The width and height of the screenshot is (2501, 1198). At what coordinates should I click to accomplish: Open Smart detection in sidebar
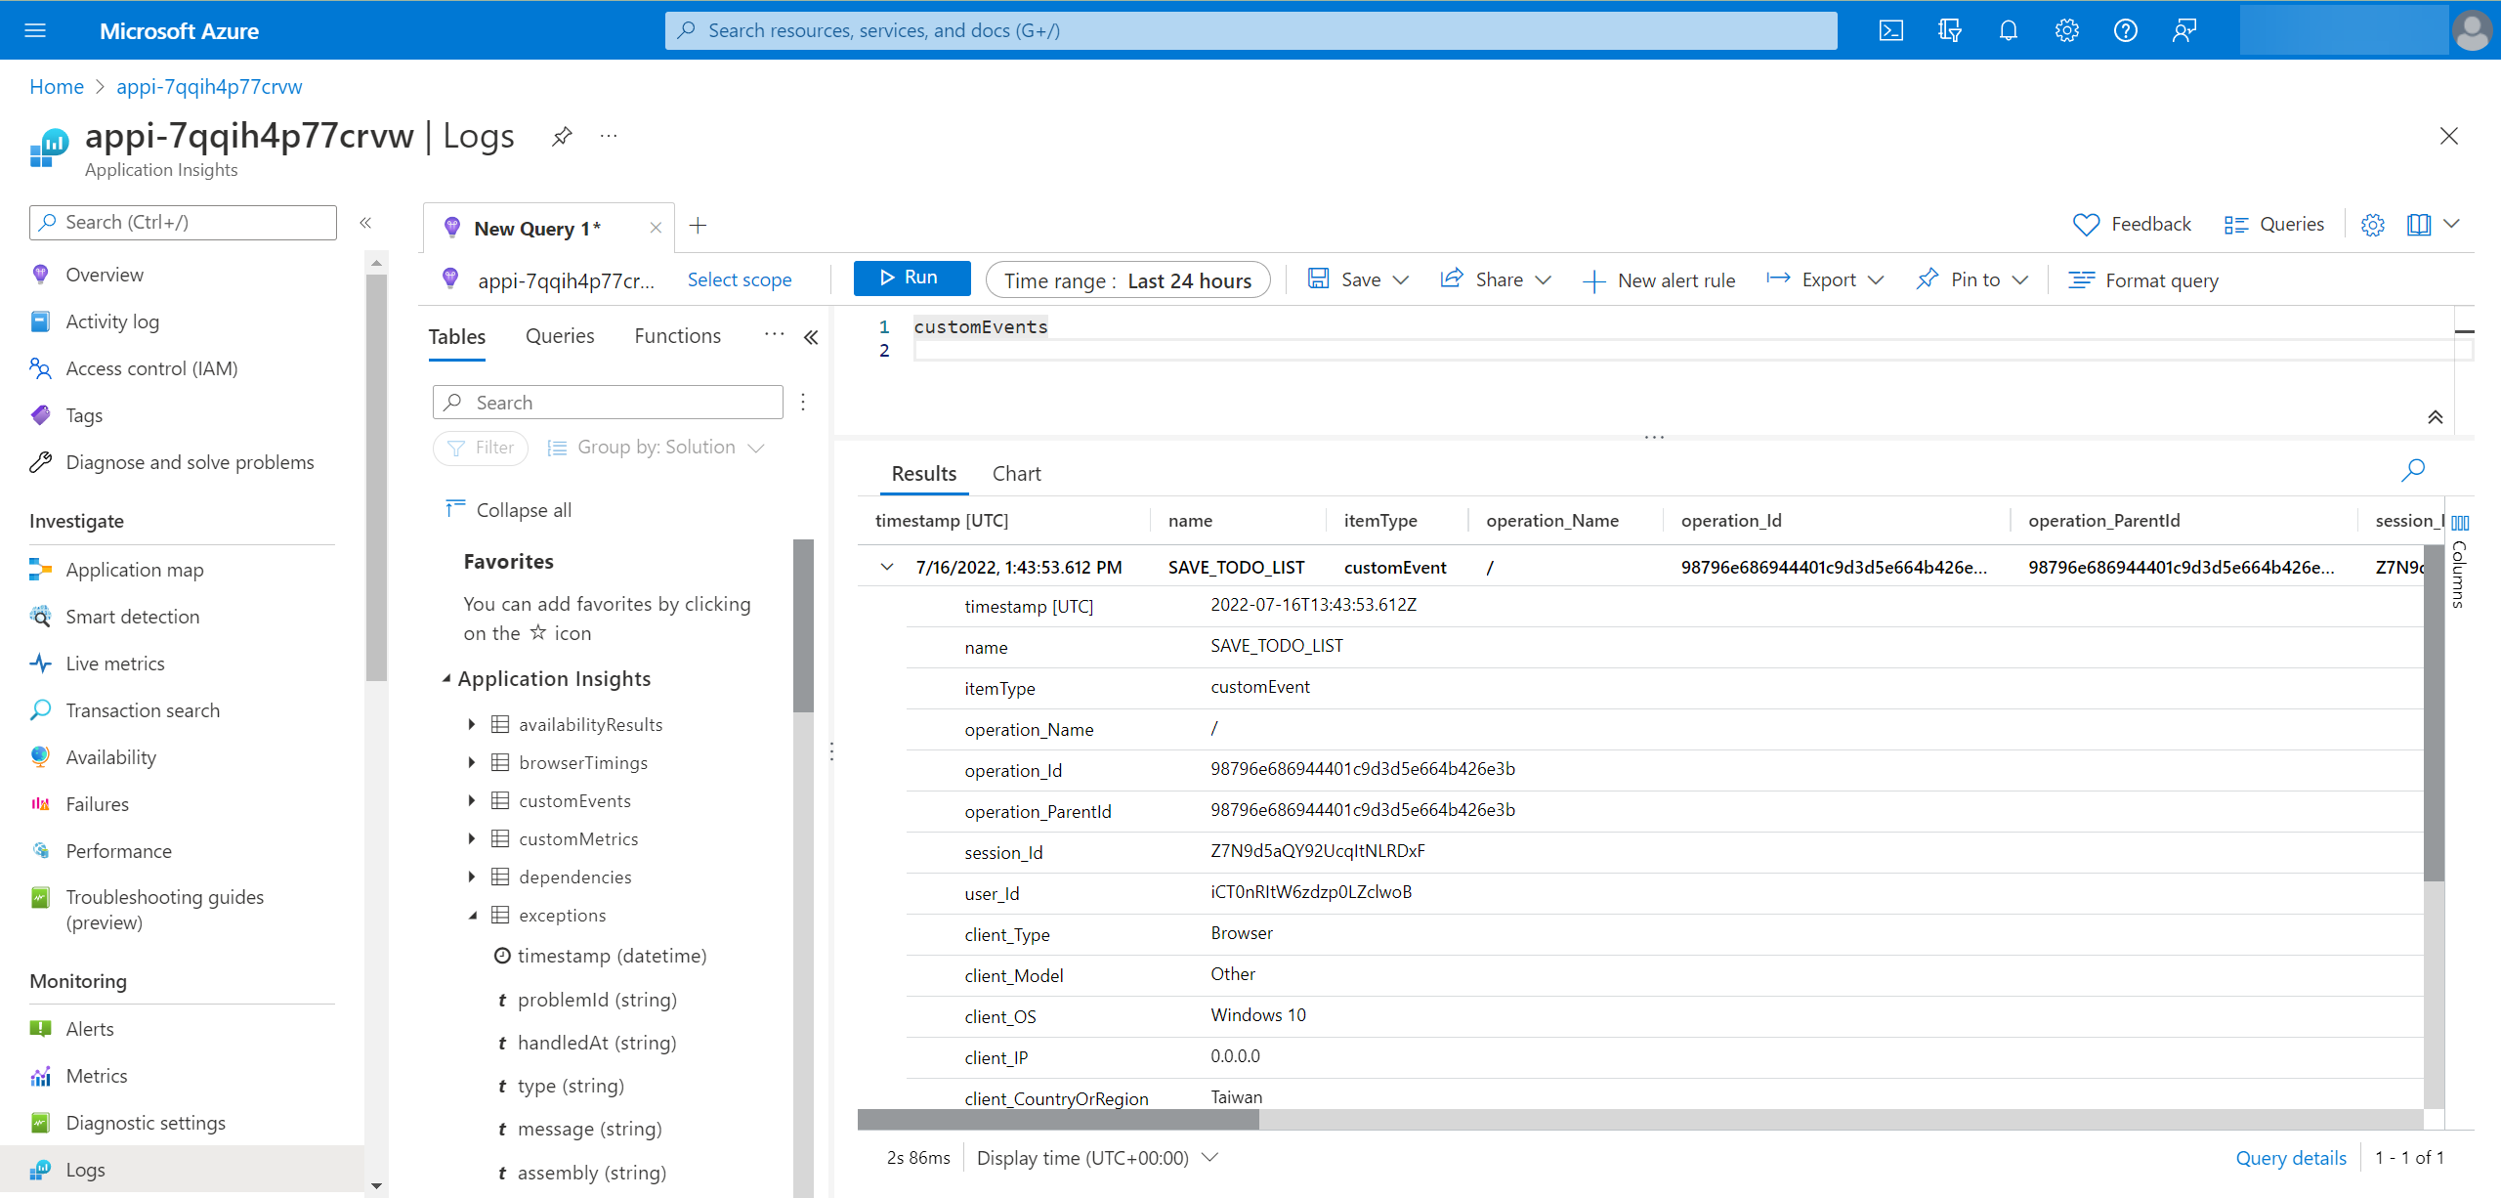click(x=133, y=617)
